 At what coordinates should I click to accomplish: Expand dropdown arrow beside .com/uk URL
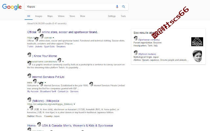(53, 38)
